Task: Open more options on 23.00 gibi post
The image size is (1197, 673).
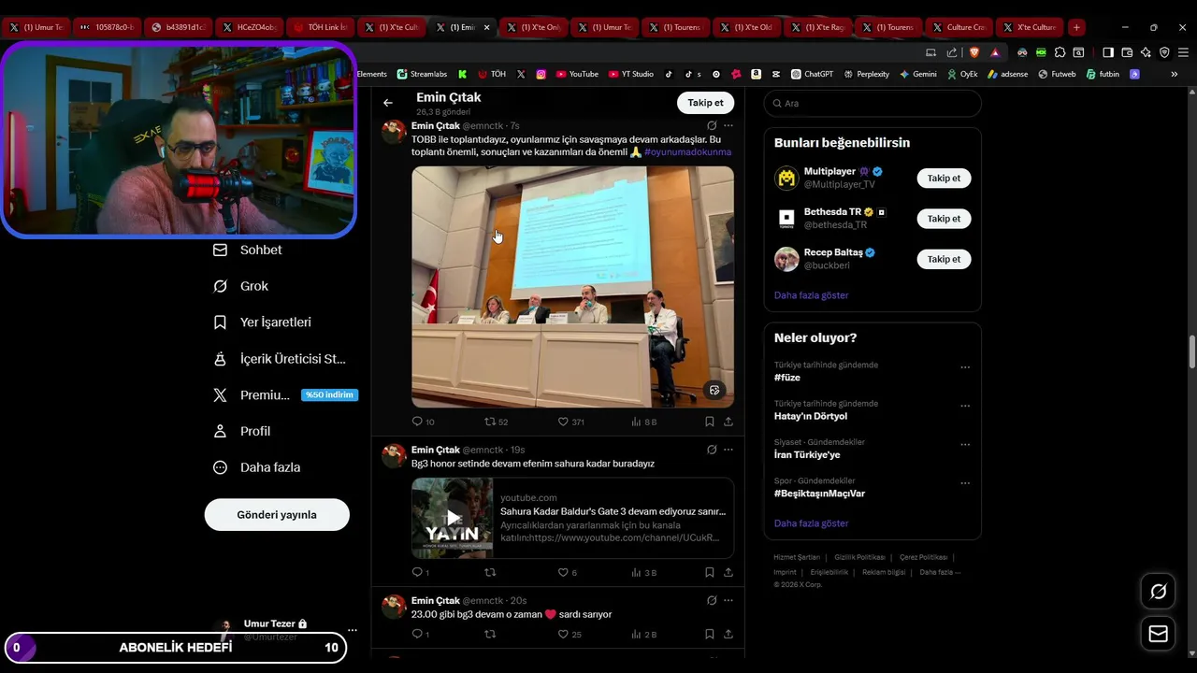Action: click(x=728, y=600)
